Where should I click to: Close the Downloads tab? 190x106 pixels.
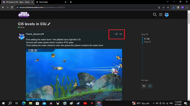tap(66, 2)
